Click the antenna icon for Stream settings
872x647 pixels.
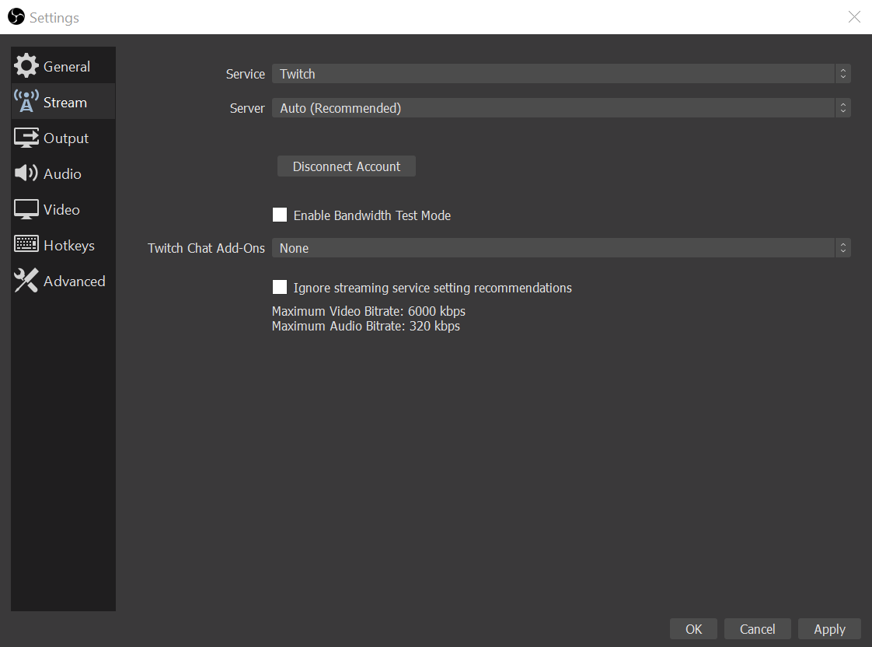click(26, 102)
